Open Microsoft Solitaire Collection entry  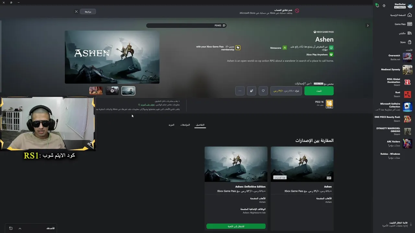click(393, 107)
